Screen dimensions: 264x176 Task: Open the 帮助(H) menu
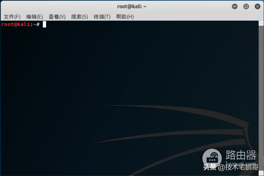125,17
